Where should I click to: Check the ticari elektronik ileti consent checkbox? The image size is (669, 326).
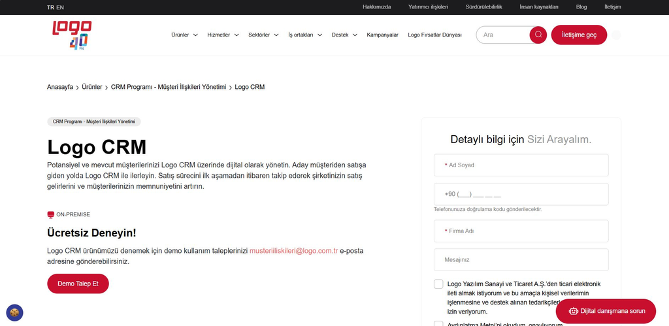pos(438,284)
